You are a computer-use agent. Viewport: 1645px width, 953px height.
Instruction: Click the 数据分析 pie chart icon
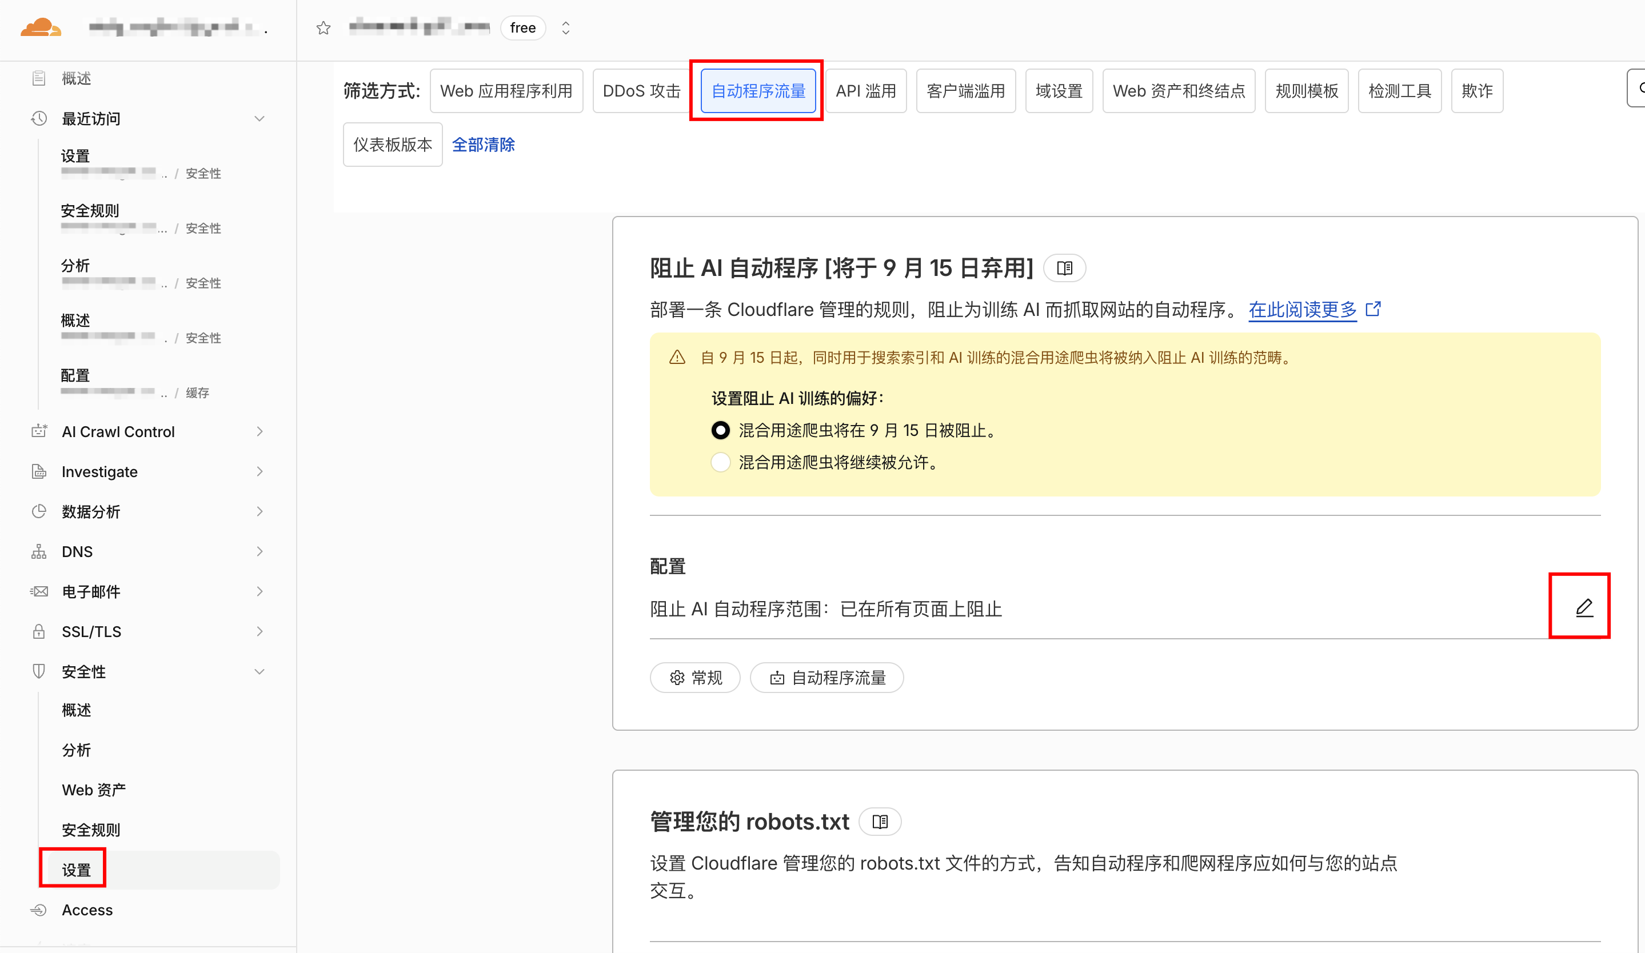[39, 511]
